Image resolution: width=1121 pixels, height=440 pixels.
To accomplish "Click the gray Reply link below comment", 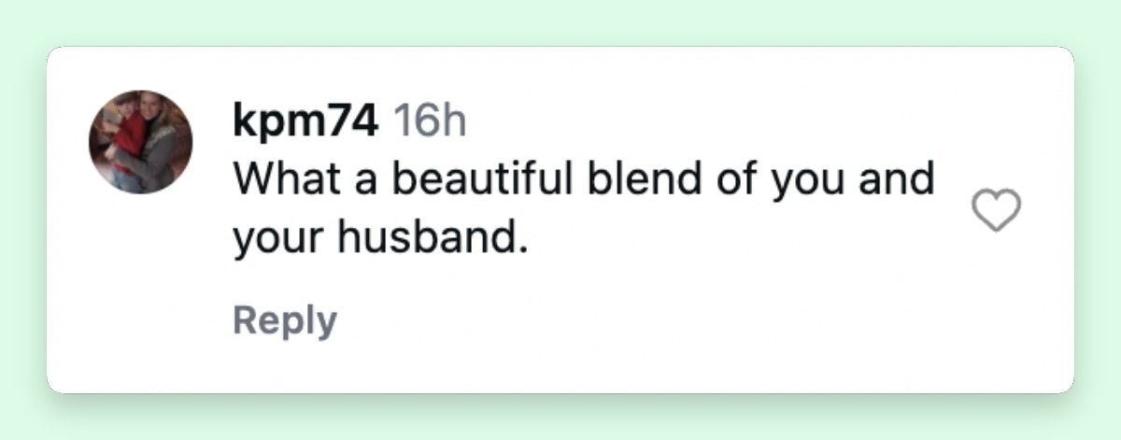I will point(285,319).
